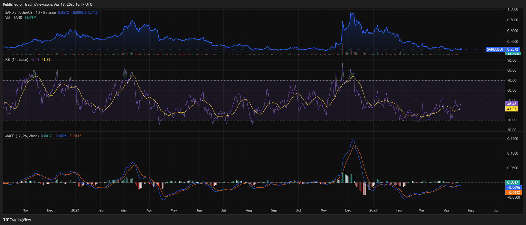Open the RSI (14, close) indicator legend
The image size is (526, 225).
[17, 60]
